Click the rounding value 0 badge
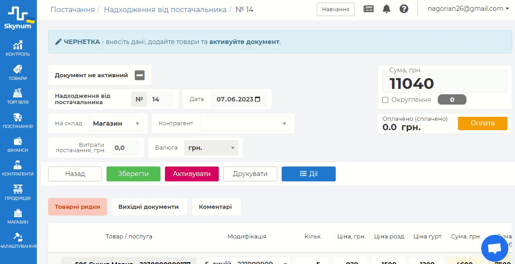The height and width of the screenshot is (264, 515). click(452, 100)
